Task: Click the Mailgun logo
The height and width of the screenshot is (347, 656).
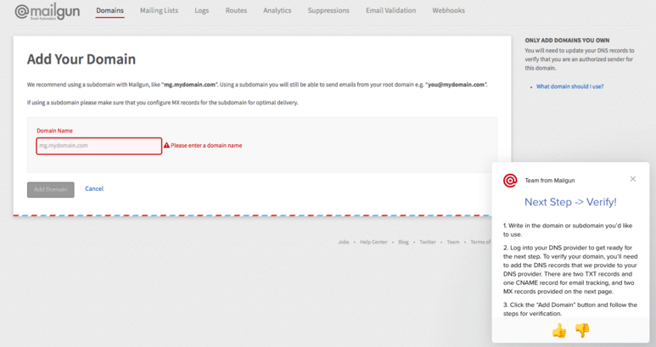Action: pos(48,12)
